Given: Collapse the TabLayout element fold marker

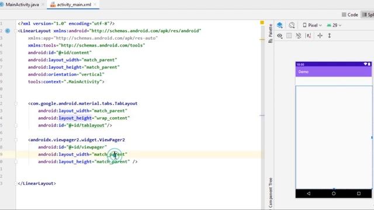Looking at the screenshot, I should tap(16, 104).
